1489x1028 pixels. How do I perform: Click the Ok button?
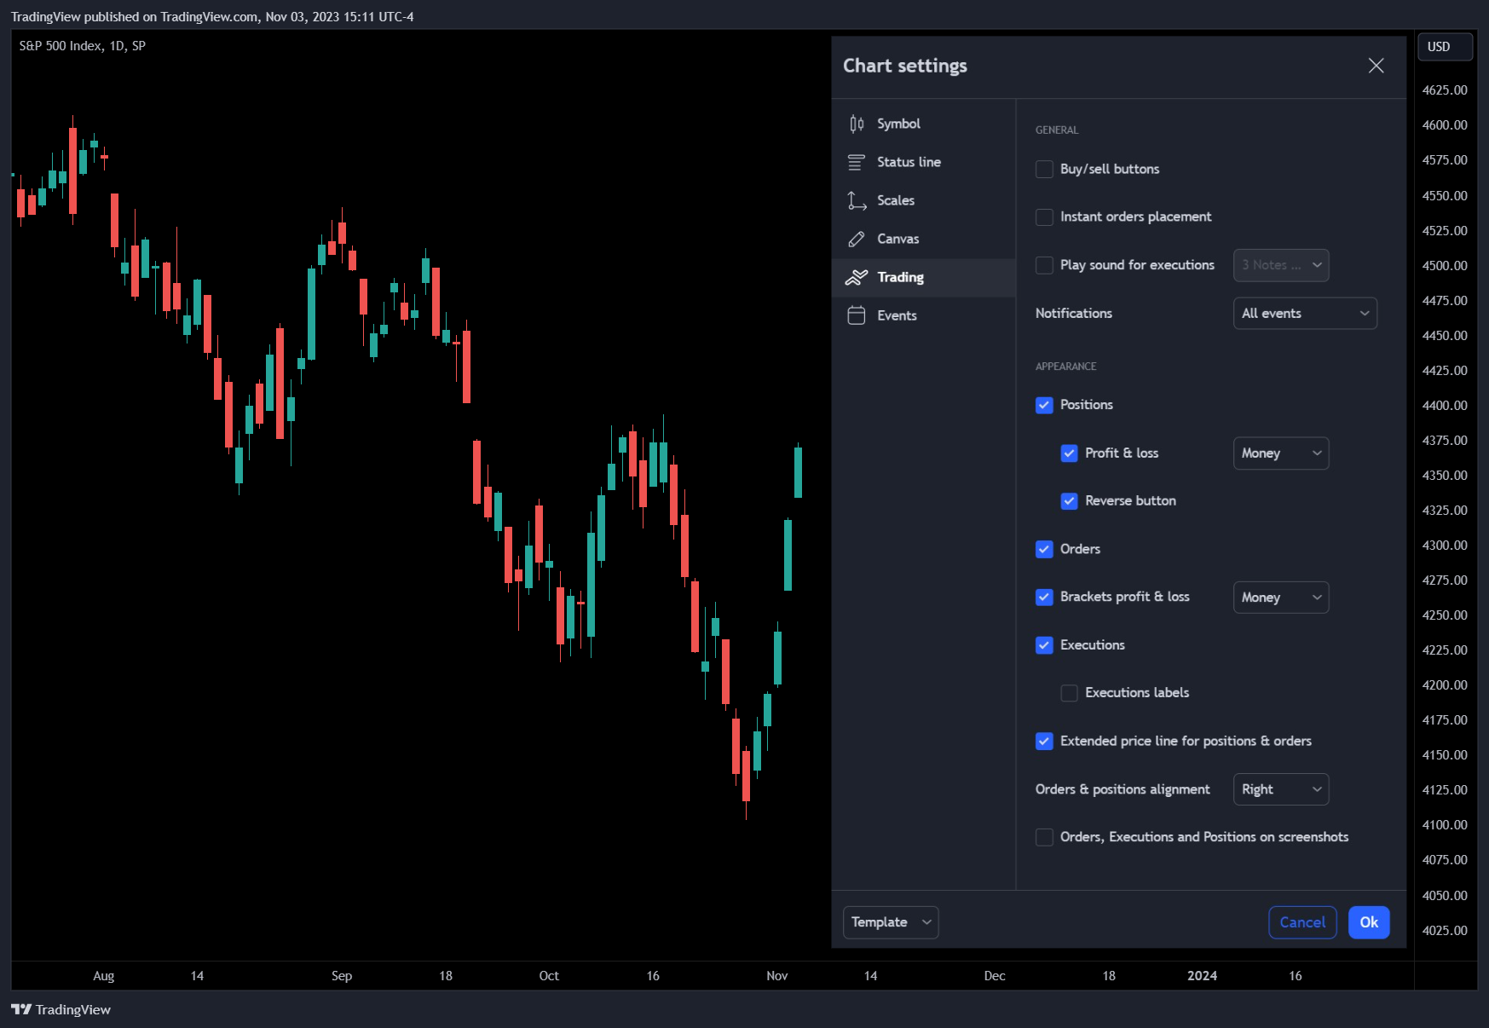pos(1369,922)
